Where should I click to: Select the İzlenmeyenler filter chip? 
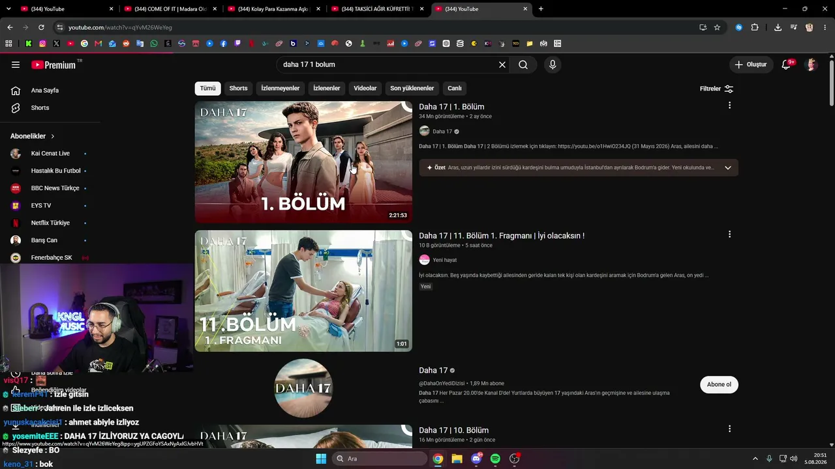tap(281, 89)
